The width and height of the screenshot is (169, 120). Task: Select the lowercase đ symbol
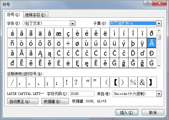(x=12, y=63)
